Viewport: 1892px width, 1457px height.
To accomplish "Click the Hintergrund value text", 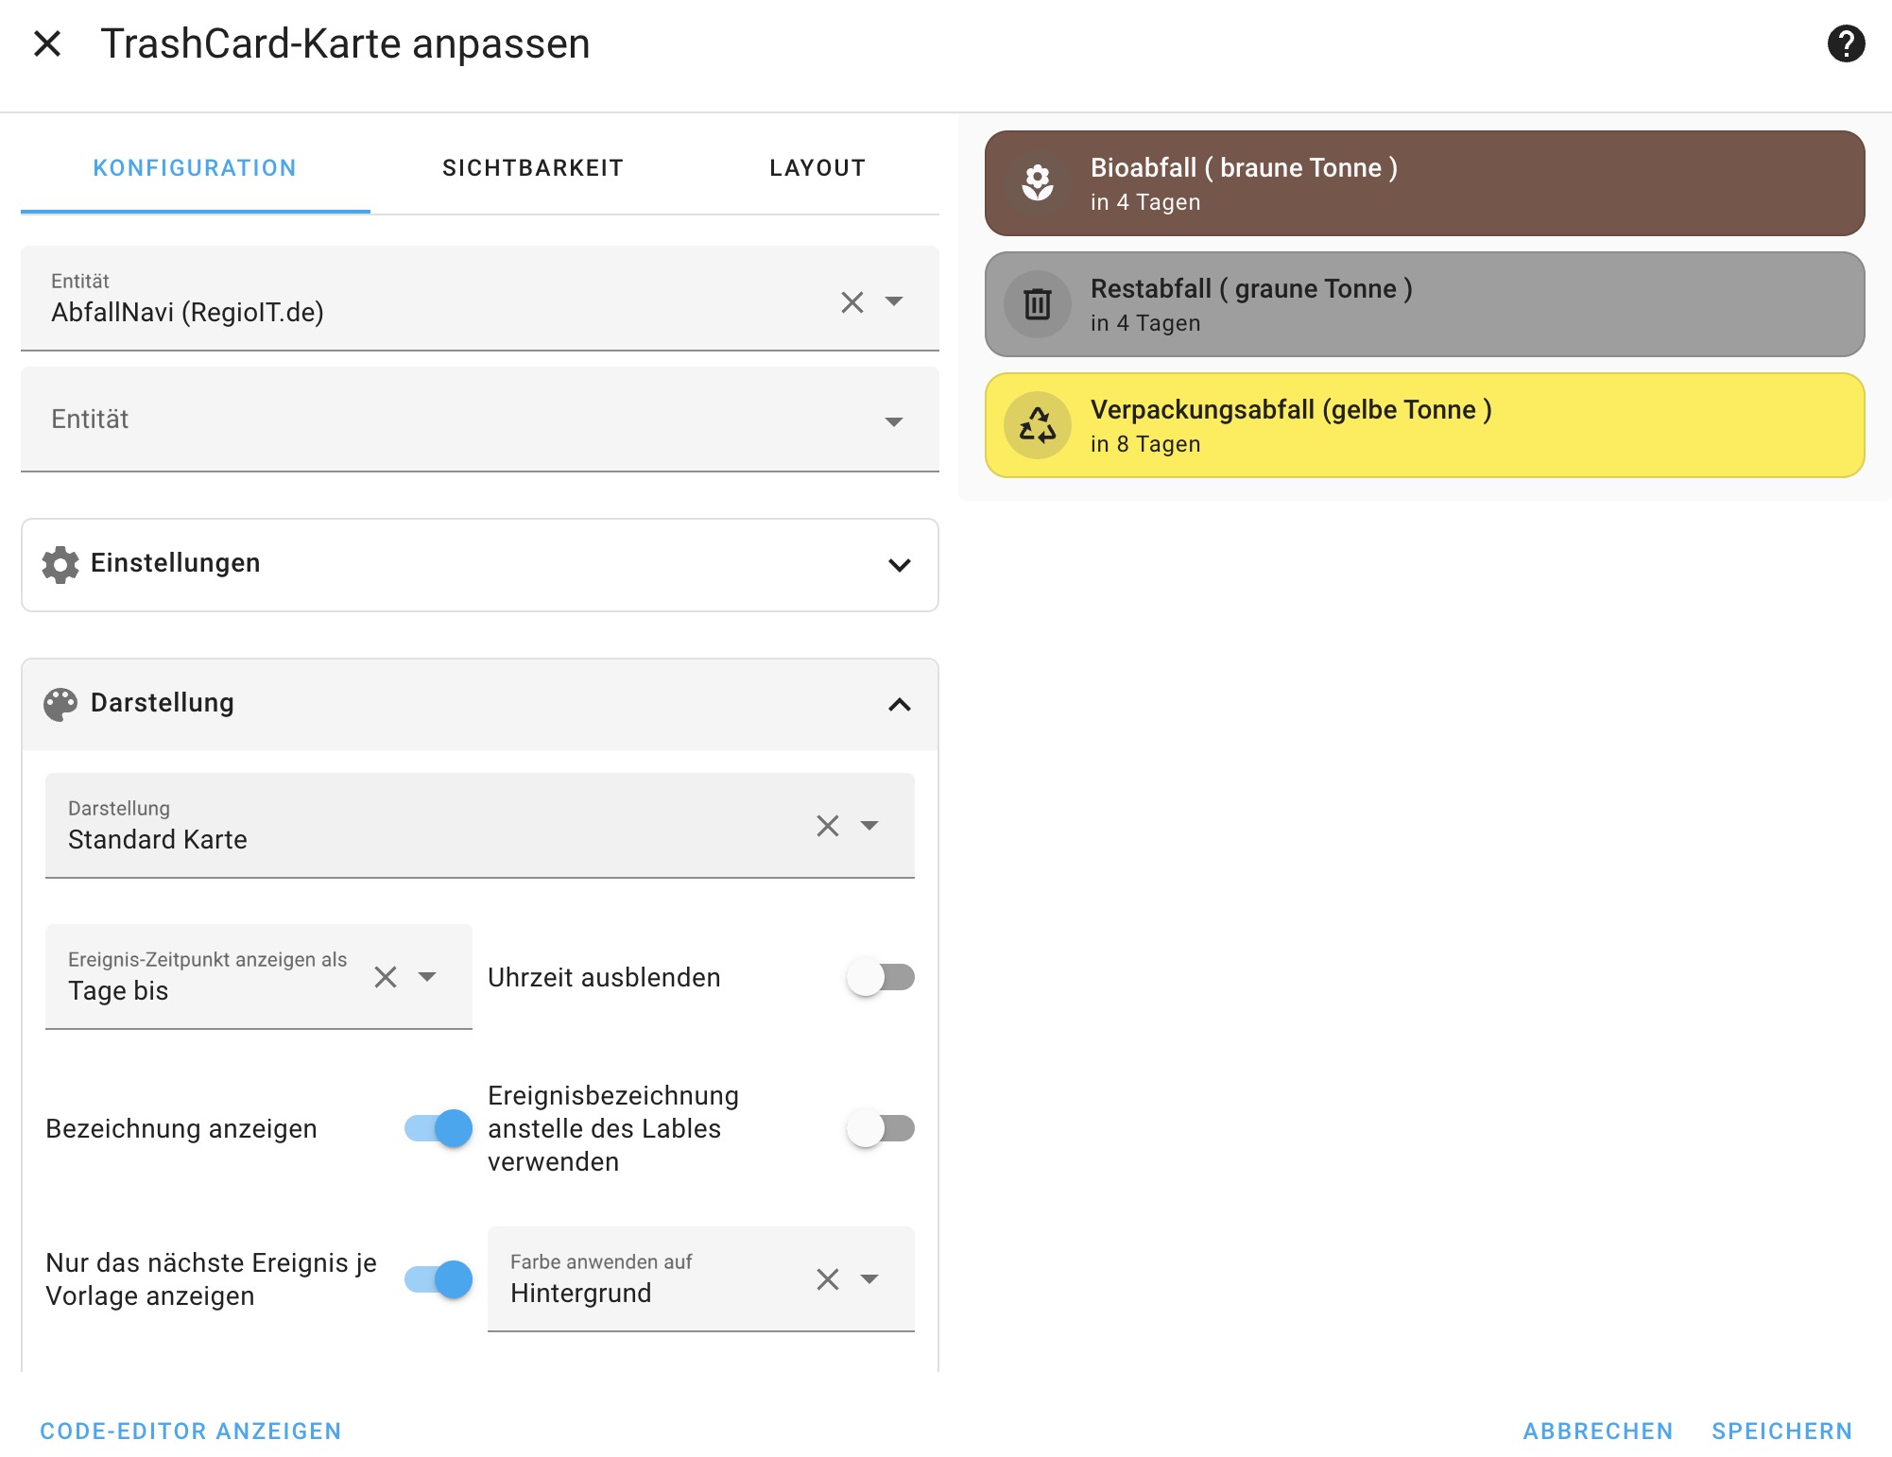I will pyautogui.click(x=581, y=1293).
